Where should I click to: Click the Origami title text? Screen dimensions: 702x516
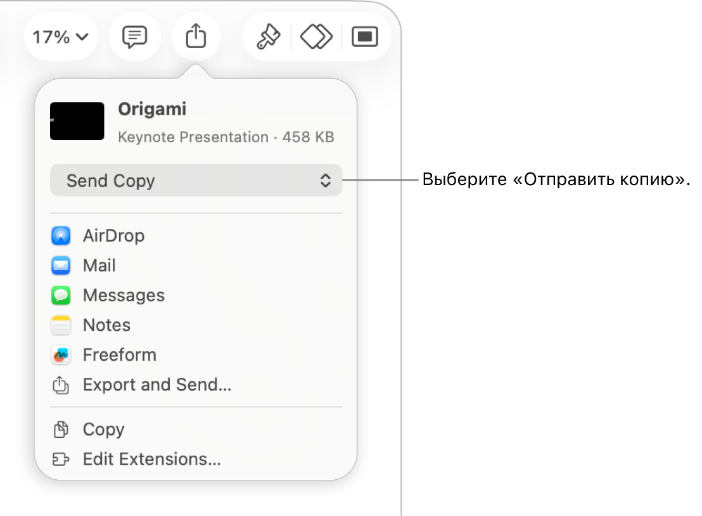(x=152, y=110)
